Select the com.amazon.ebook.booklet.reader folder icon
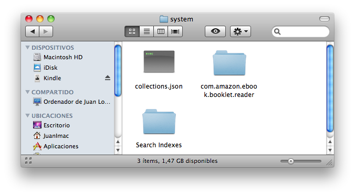Image resolution: width=355 pixels, height=196 pixels. pyautogui.click(x=229, y=63)
